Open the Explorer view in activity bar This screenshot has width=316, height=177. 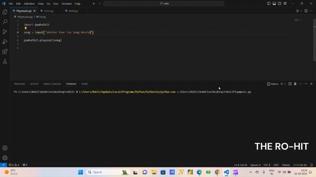click(5, 12)
